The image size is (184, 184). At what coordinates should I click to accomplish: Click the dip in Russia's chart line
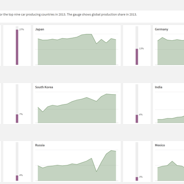coord(96,171)
